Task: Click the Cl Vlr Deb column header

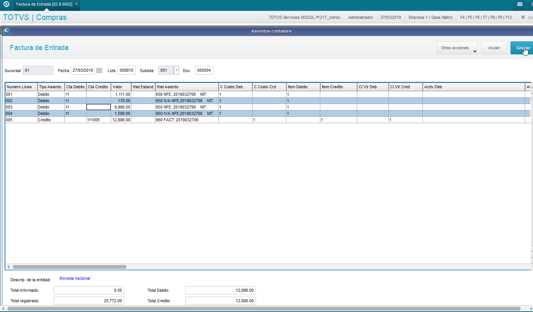Action: 373,87
